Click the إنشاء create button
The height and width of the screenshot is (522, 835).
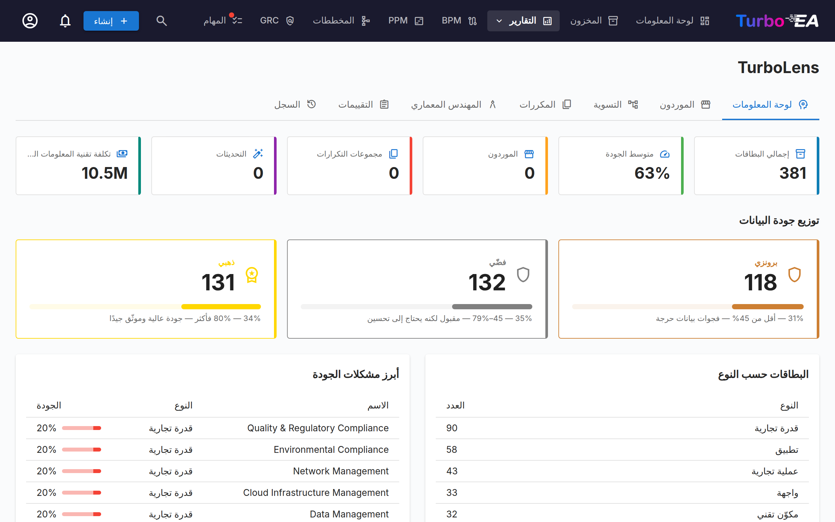[111, 21]
